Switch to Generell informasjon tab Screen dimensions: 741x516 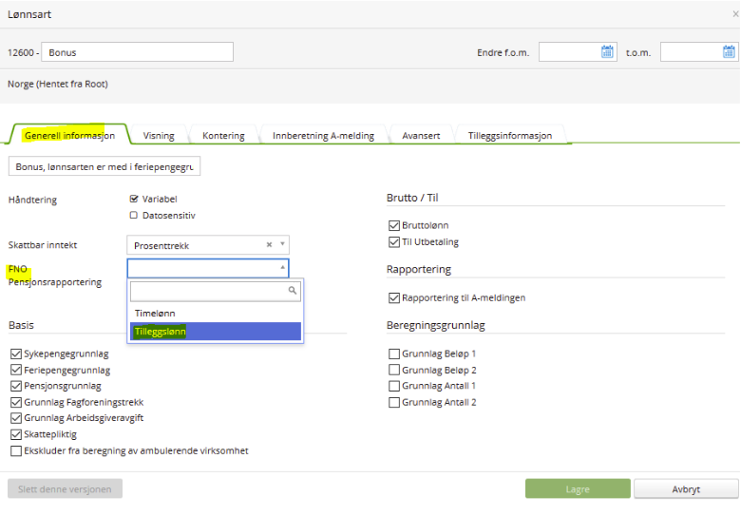coord(70,135)
